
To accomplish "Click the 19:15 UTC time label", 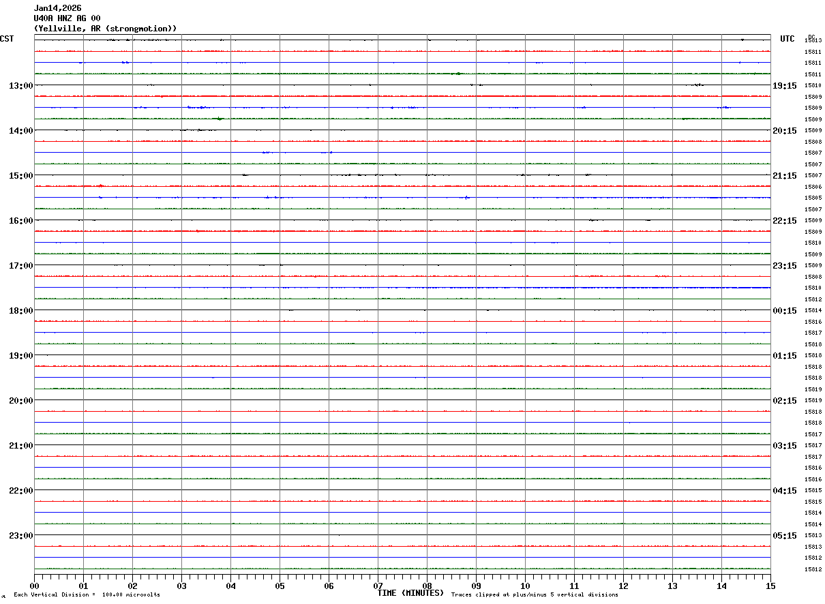I will [785, 86].
